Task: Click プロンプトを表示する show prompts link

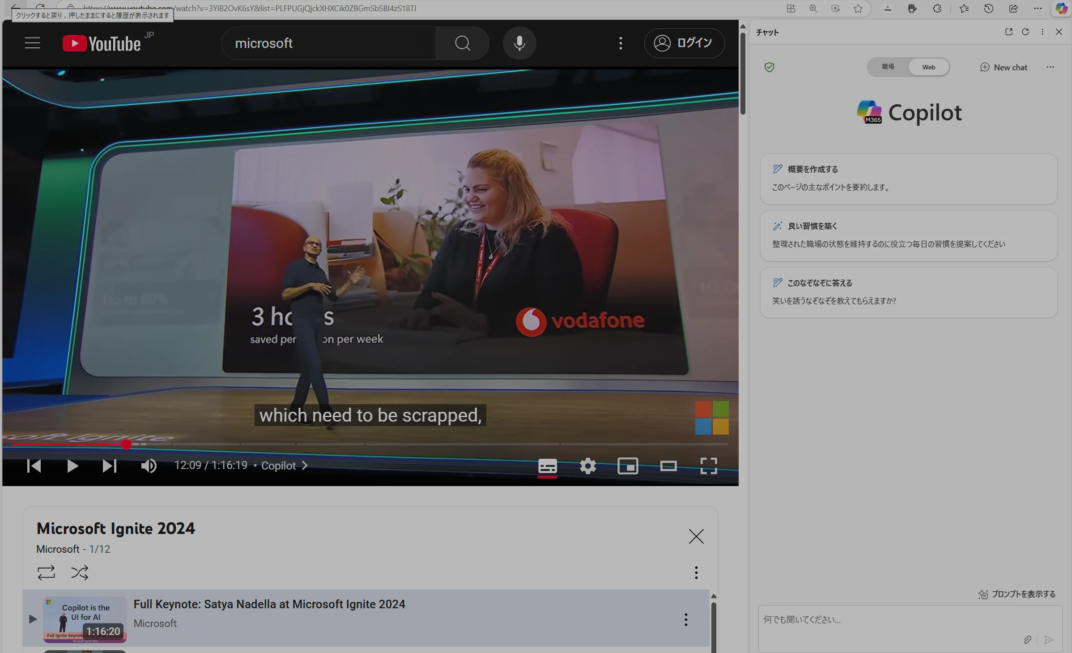Action: (x=1017, y=594)
